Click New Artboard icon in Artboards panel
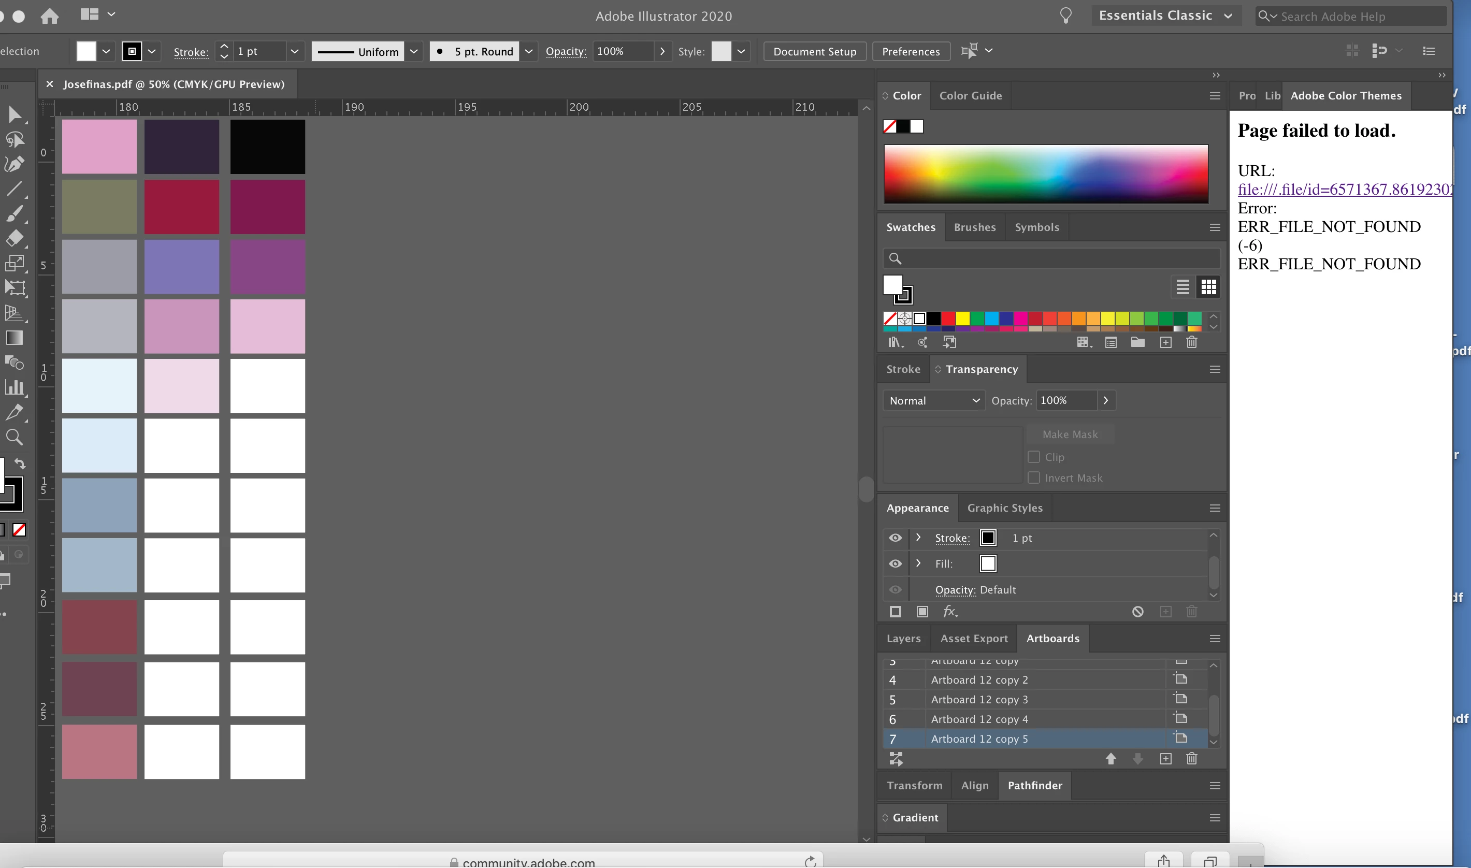 click(x=1165, y=759)
